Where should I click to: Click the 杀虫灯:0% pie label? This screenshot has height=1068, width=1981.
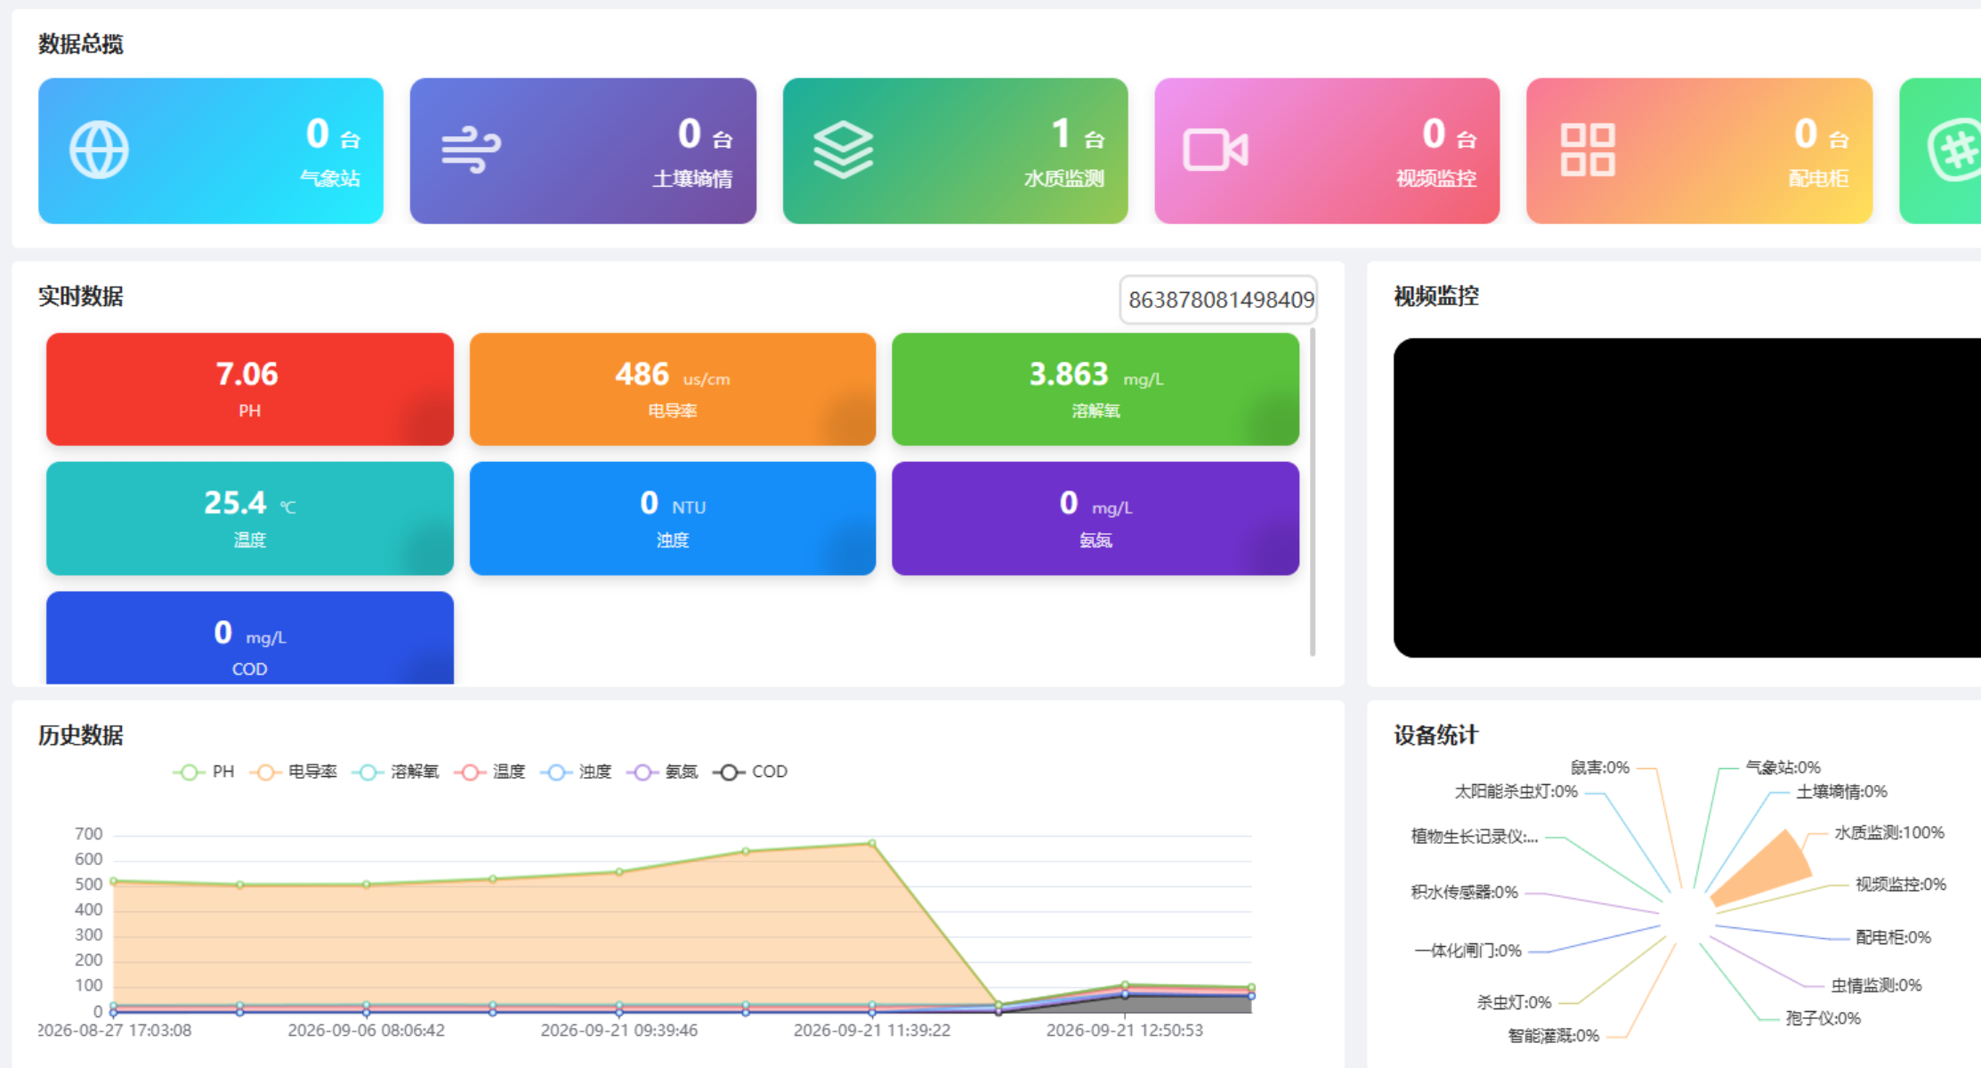[x=1514, y=1002]
